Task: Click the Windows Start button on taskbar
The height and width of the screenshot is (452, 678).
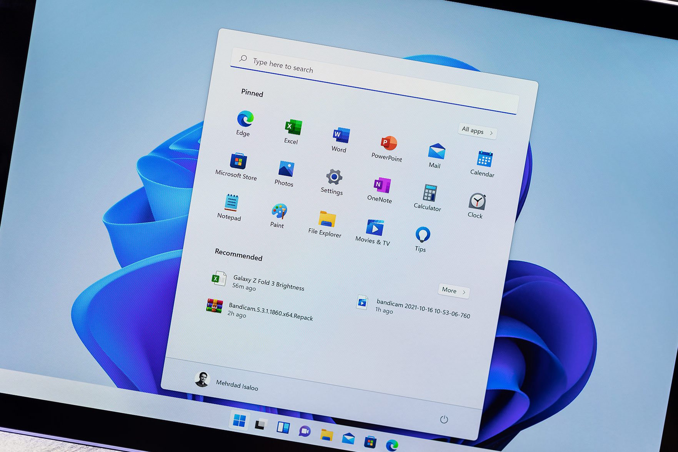Action: (x=239, y=421)
